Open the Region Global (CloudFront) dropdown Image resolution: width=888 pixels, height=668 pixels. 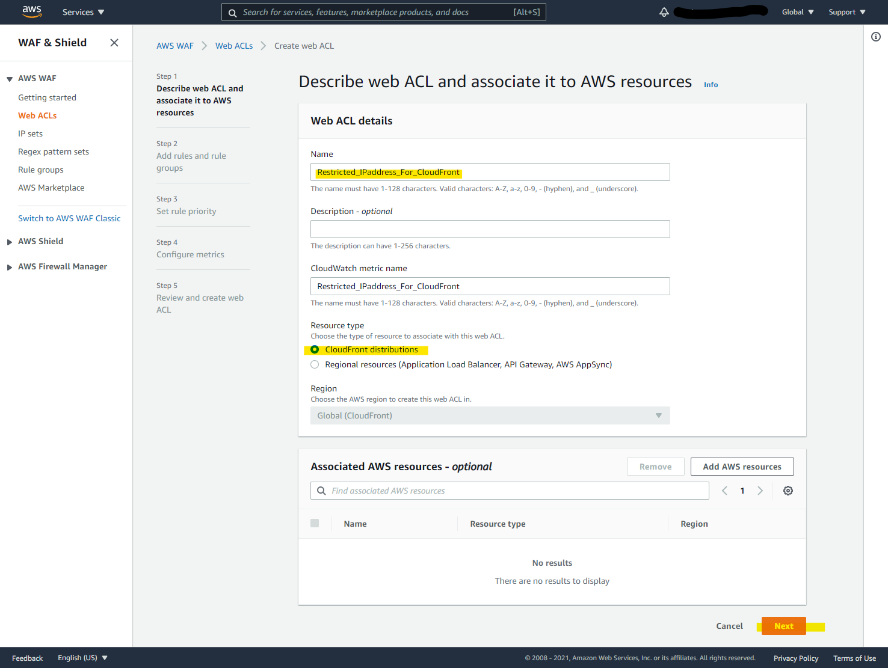pyautogui.click(x=490, y=415)
